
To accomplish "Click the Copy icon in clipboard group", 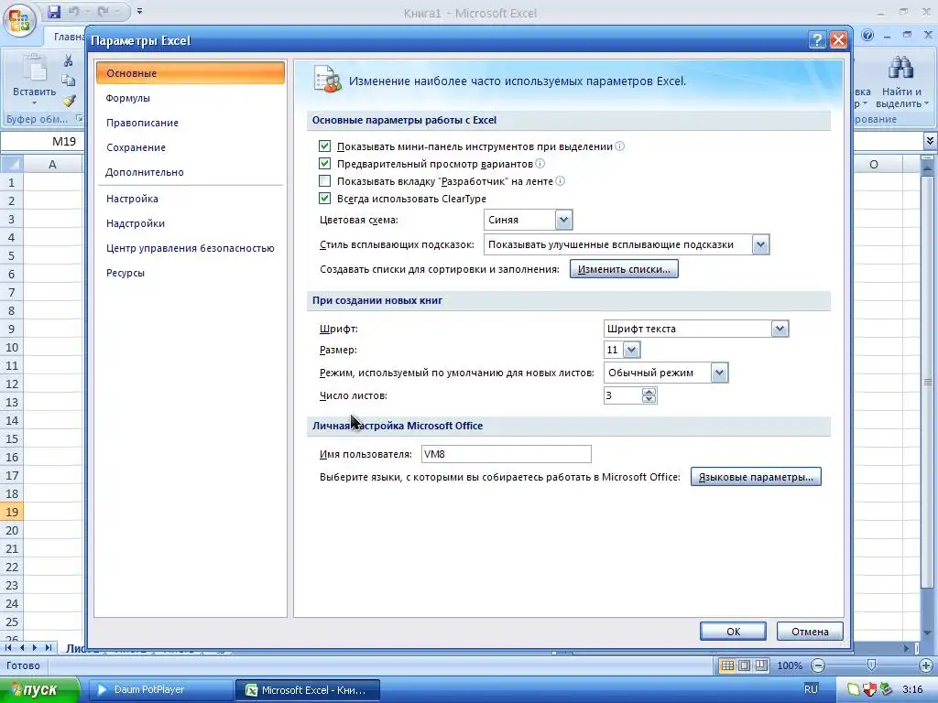I will tap(68, 81).
